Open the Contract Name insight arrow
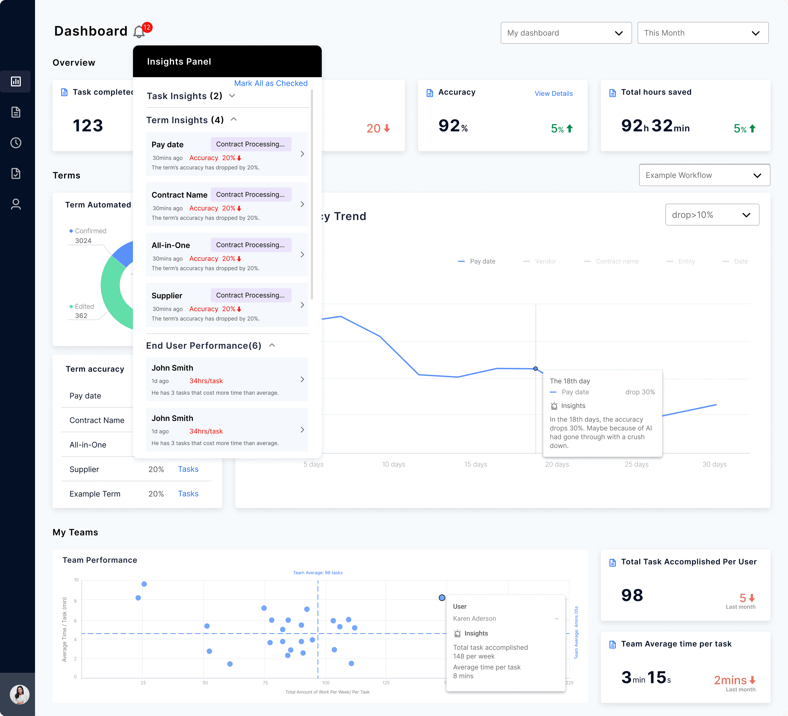The height and width of the screenshot is (716, 788). (302, 204)
